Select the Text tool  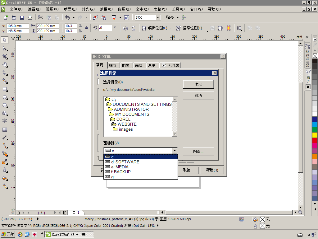tap(5, 121)
